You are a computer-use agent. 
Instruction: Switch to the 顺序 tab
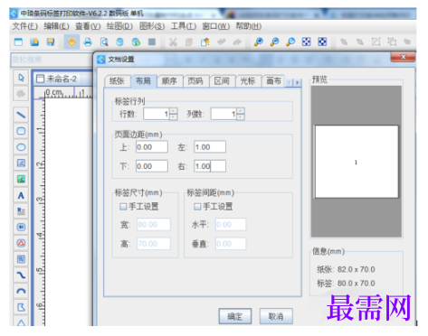click(169, 81)
